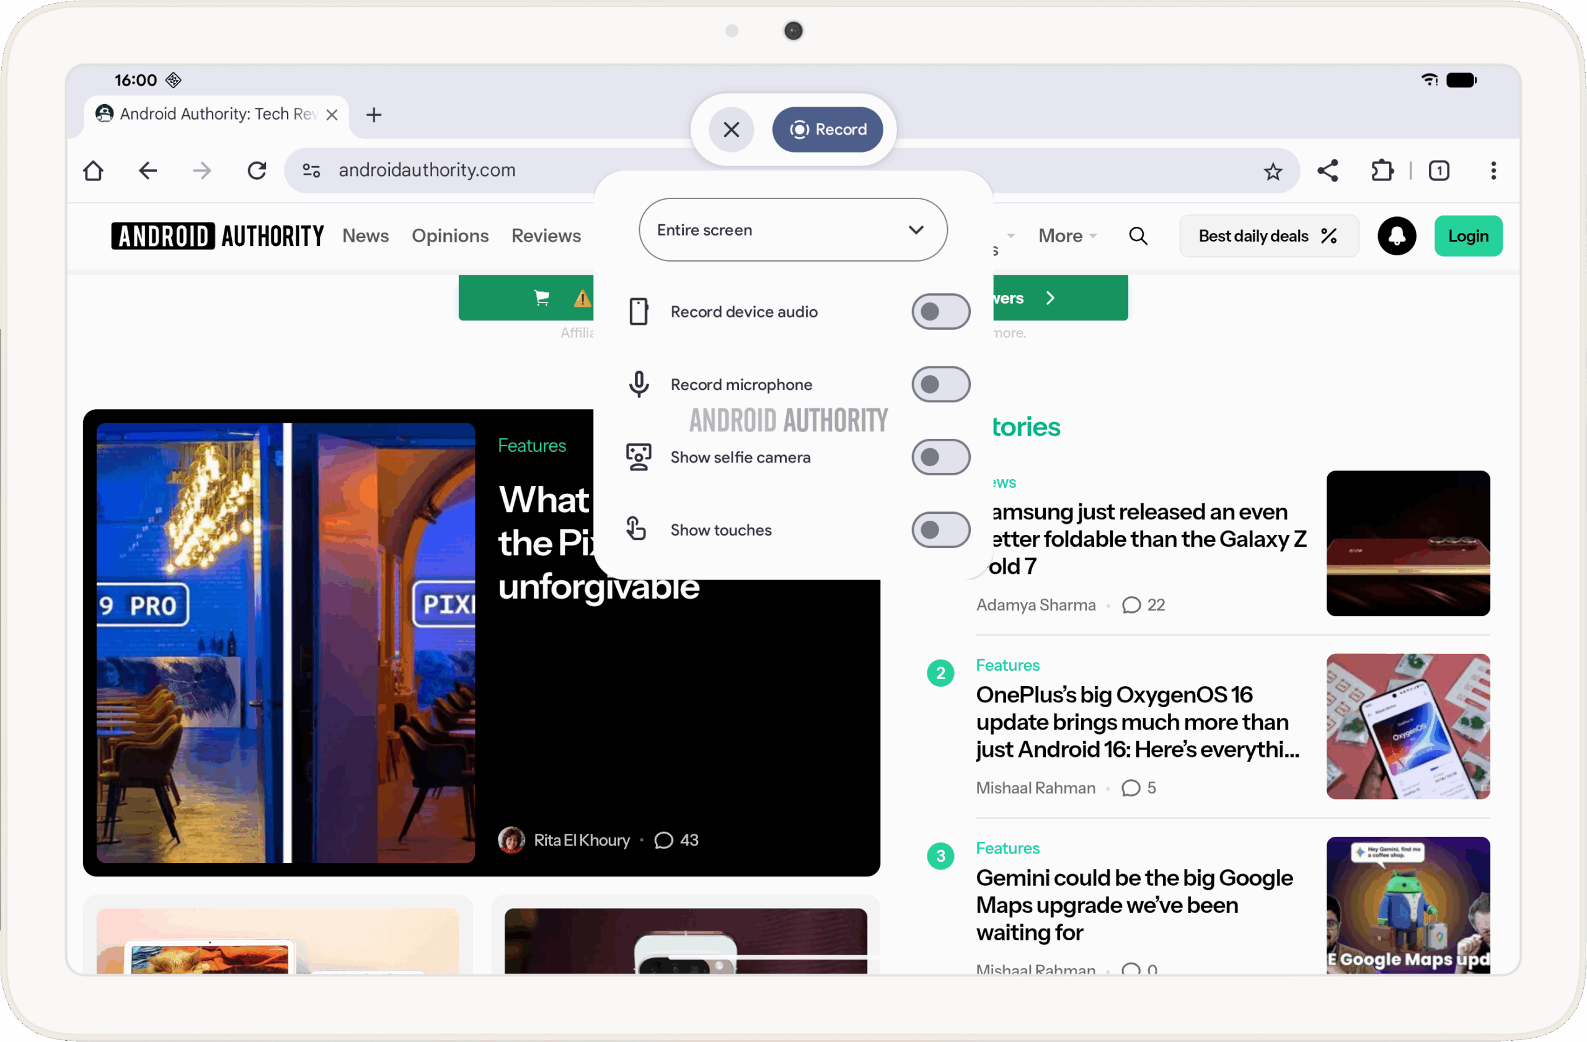
Task: Turn on Record microphone
Action: click(x=940, y=384)
